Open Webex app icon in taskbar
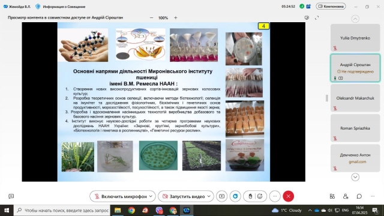Image resolution: width=384 pixels, height=216 pixels. point(187,211)
